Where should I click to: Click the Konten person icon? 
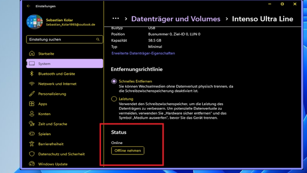click(32, 114)
